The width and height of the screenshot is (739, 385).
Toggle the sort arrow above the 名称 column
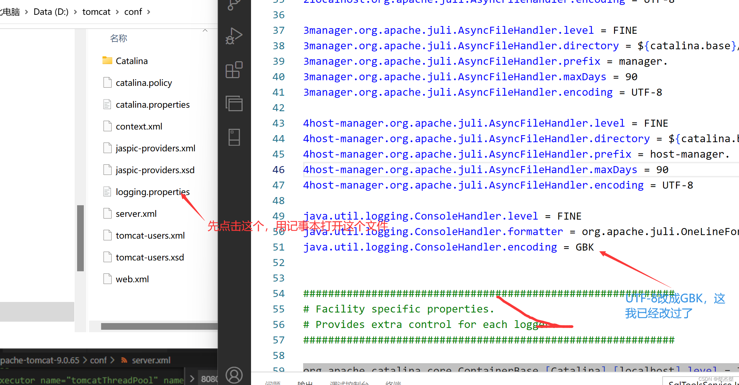(205, 31)
